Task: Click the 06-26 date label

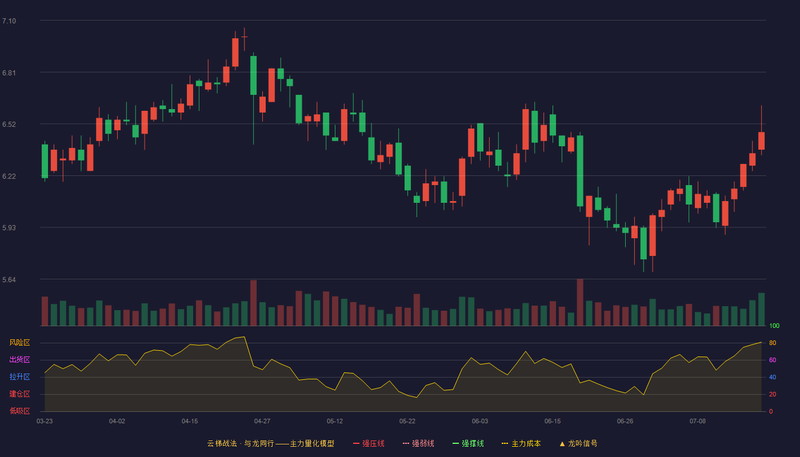Action: tap(625, 421)
